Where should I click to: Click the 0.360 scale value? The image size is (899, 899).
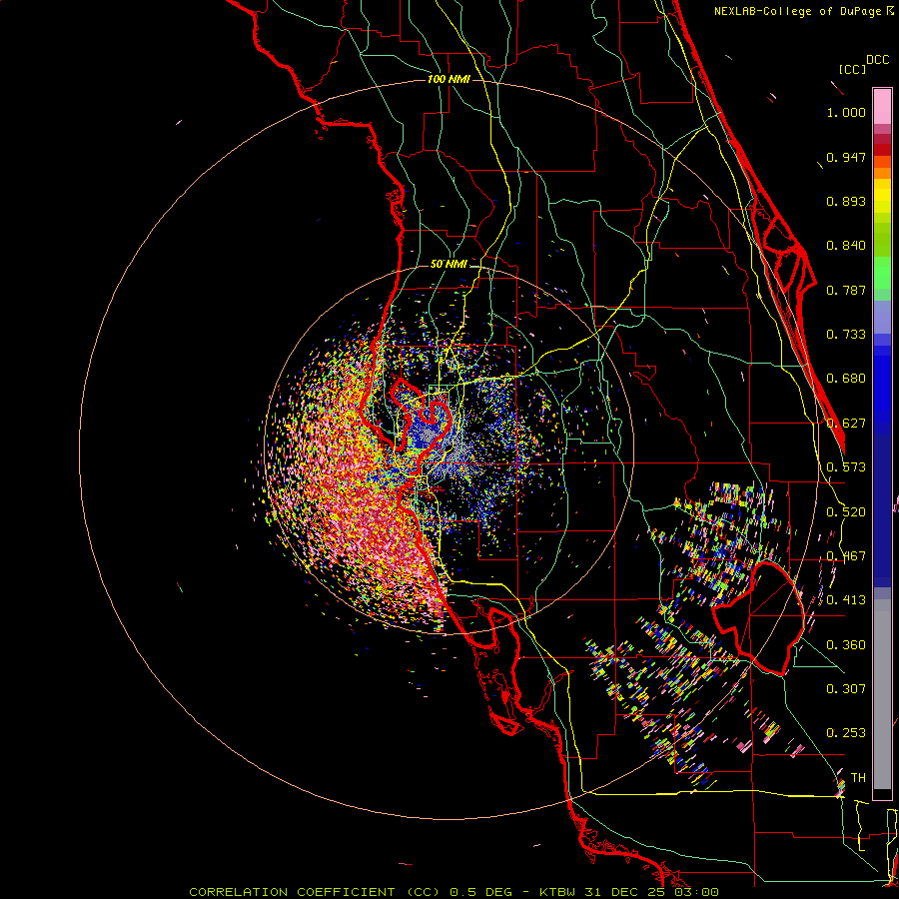click(x=846, y=645)
